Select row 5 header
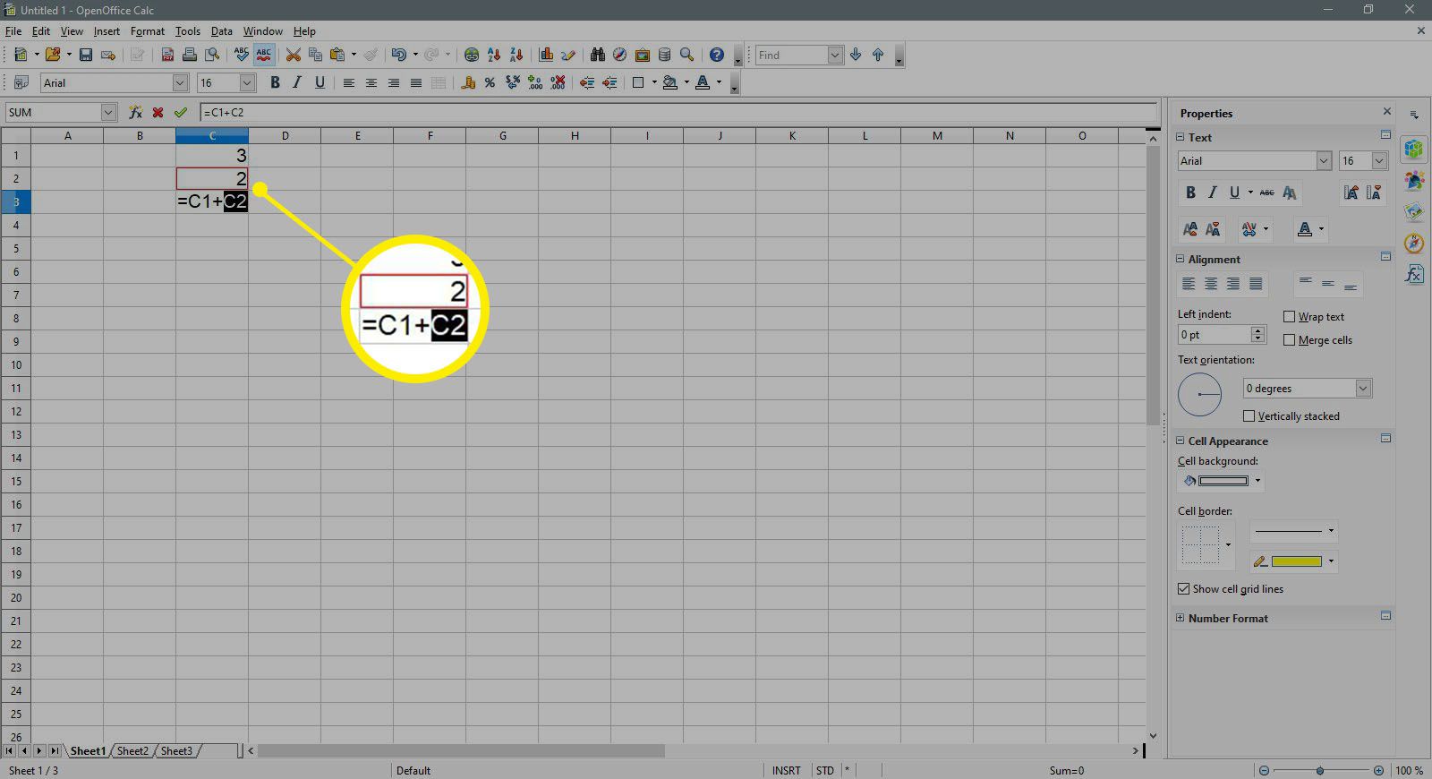1432x779 pixels. 16,249
